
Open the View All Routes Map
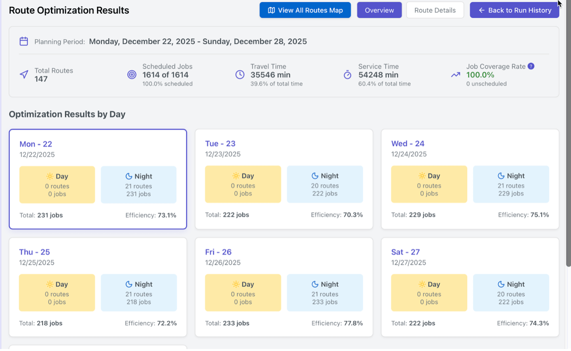pos(305,10)
